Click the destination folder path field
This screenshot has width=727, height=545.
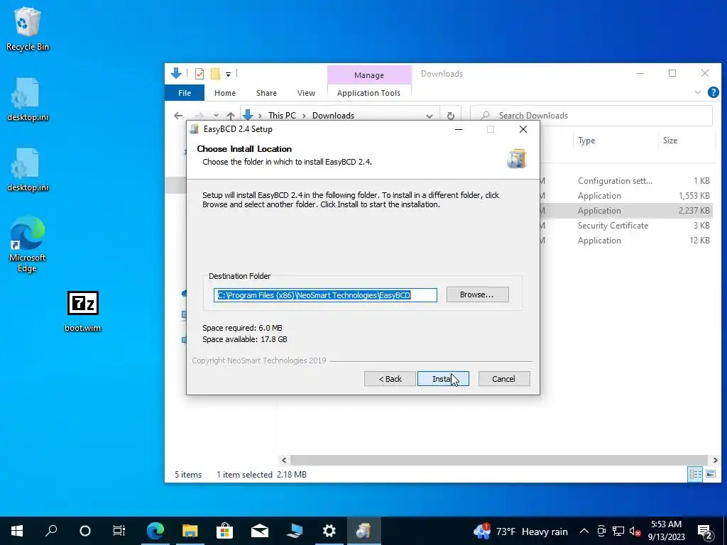pyautogui.click(x=325, y=294)
